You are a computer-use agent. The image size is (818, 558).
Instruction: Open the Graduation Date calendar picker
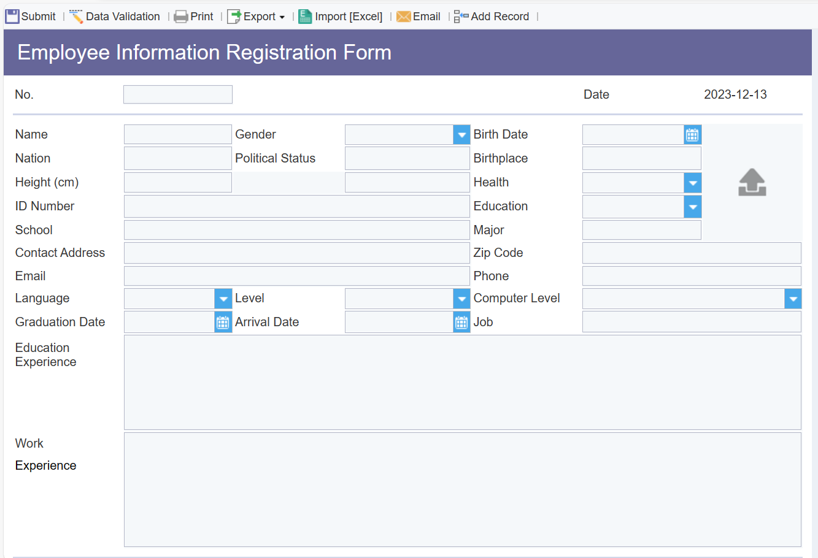[223, 321]
